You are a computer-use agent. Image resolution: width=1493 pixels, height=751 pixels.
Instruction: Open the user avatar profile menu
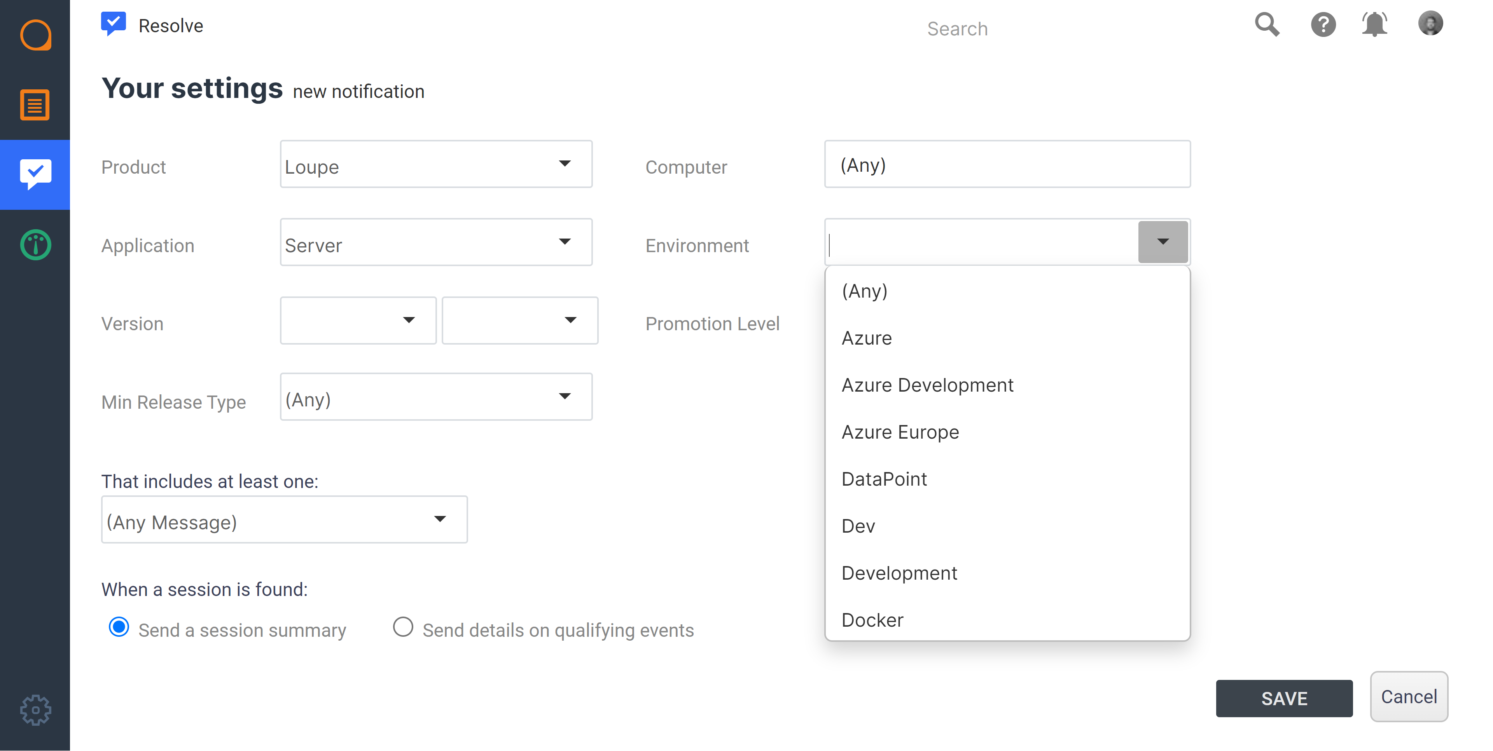[x=1430, y=23]
